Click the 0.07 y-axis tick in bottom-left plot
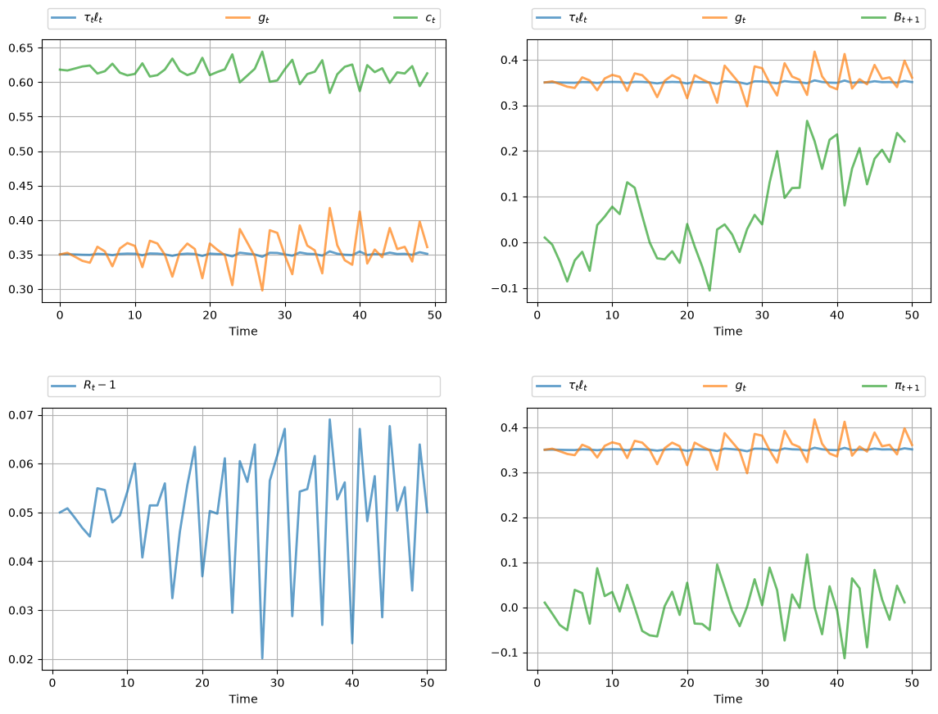The width and height of the screenshot is (938, 714). click(21, 415)
